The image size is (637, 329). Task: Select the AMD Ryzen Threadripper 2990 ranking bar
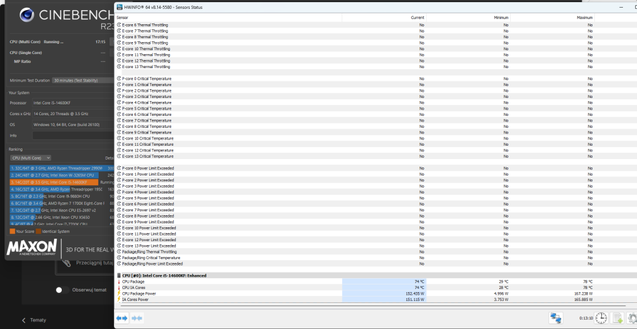[x=62, y=168]
